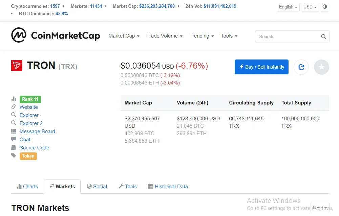The image size is (339, 216).
Task: Click the link icon beside Website
Action: (x=14, y=107)
